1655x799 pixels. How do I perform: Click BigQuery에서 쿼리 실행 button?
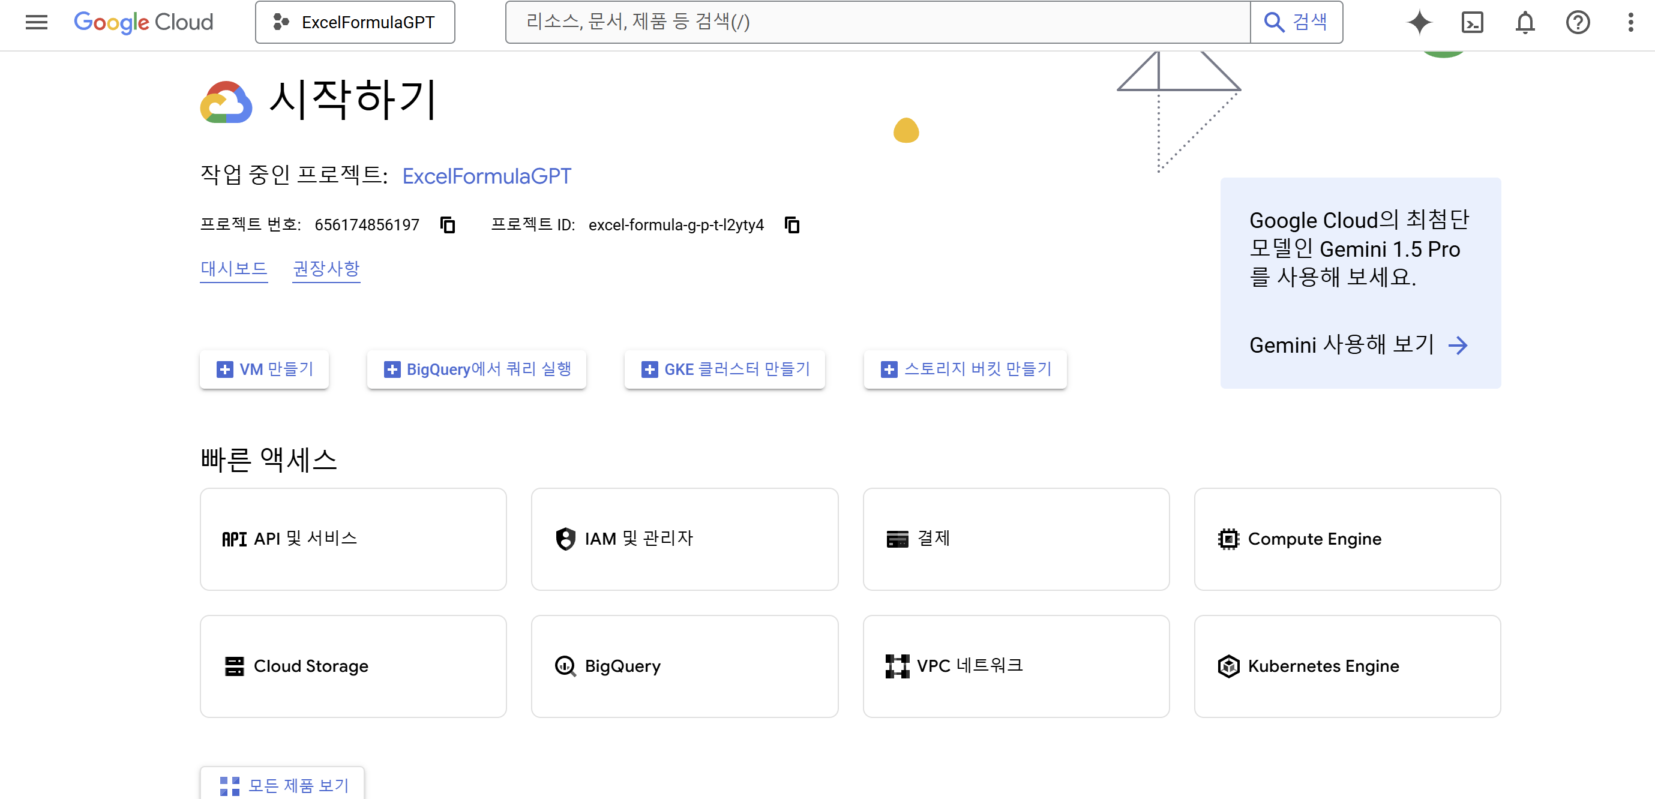tap(476, 370)
